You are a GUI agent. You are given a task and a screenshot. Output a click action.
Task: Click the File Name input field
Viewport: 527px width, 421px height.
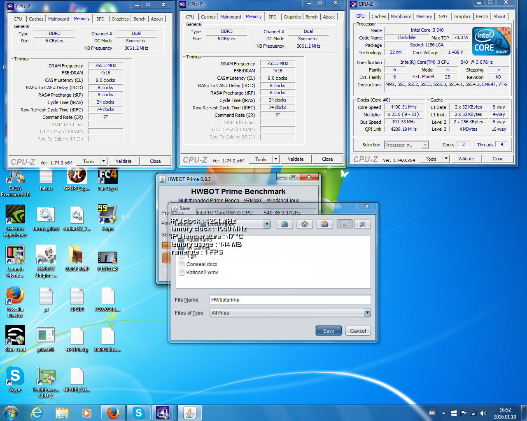(x=290, y=300)
